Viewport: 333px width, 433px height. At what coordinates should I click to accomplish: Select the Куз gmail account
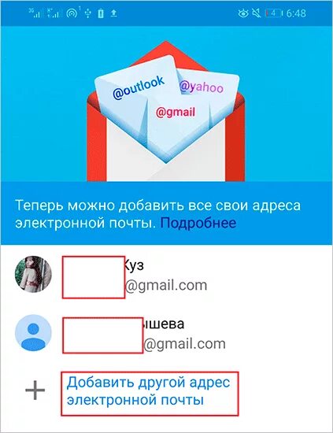(167, 275)
